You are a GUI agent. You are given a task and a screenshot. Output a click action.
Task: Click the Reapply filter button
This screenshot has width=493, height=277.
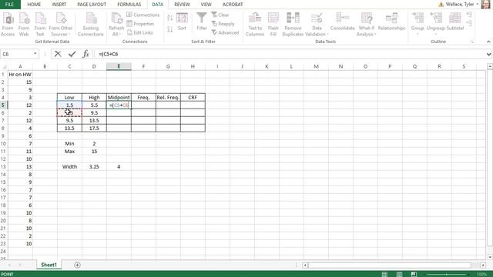pos(223,24)
